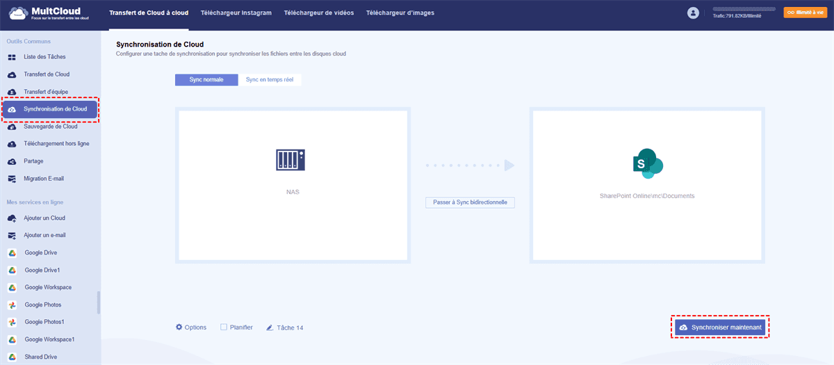Select the Shared Drive label in sidebar

coord(42,357)
